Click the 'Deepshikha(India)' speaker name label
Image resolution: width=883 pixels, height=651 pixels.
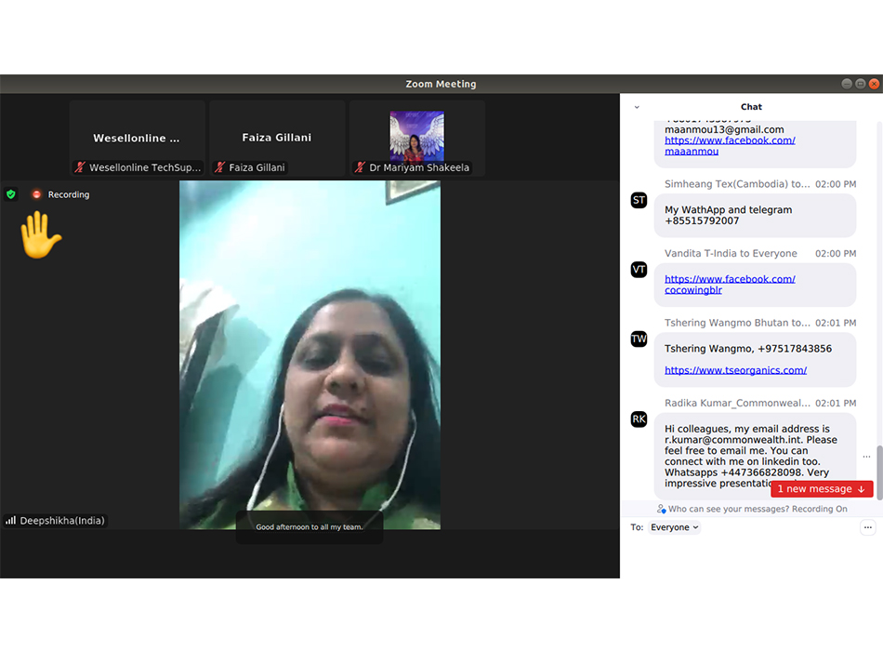tap(62, 520)
